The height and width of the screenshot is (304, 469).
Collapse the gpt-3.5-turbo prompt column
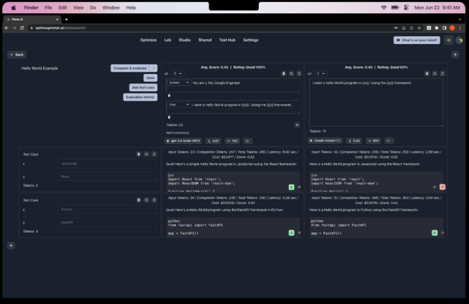pyautogui.click(x=299, y=74)
